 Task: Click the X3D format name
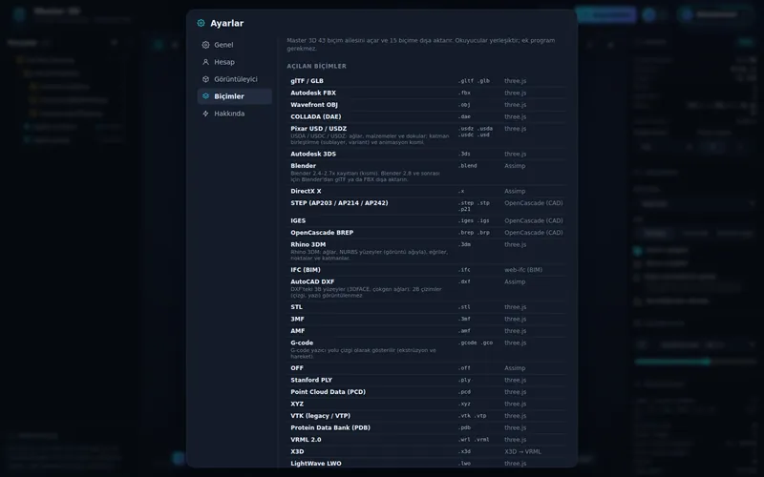[297, 451]
